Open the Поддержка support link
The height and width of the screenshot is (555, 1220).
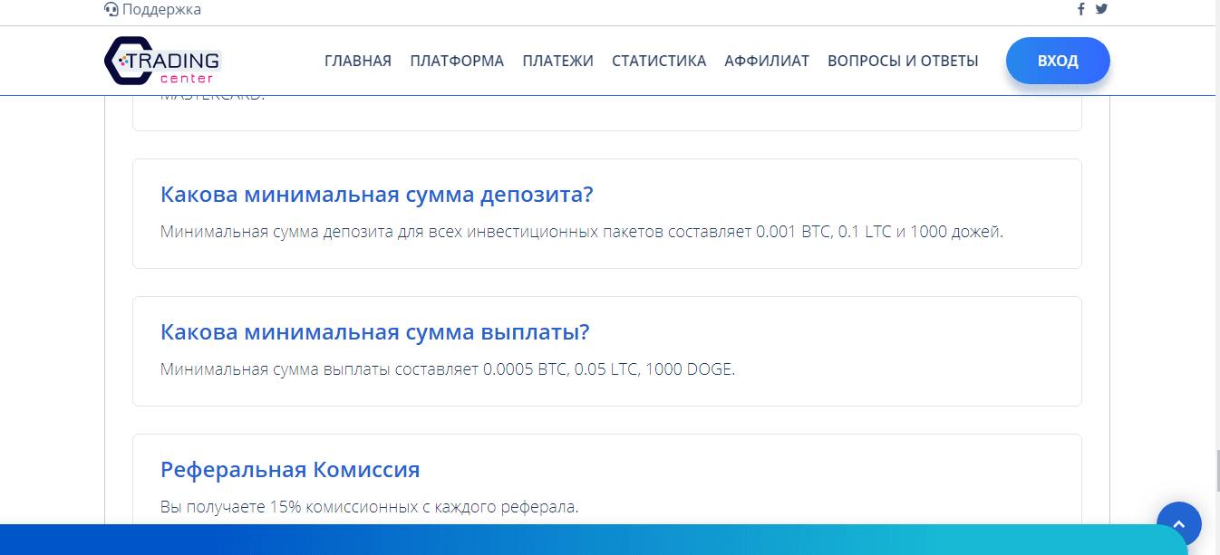pos(161,10)
